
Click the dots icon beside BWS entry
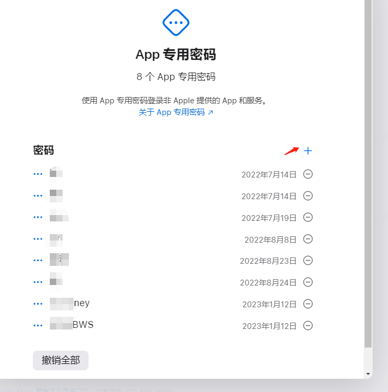click(38, 326)
